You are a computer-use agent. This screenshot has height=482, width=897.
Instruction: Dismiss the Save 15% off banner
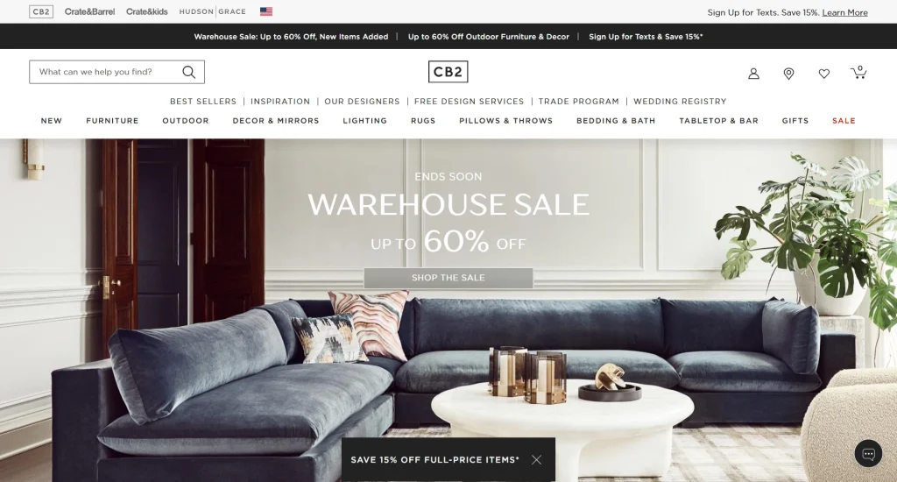coord(536,460)
